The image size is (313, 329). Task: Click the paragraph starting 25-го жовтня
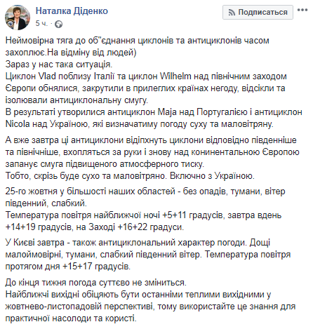pyautogui.click(x=145, y=197)
